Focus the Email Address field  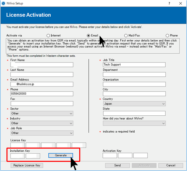click(42, 84)
